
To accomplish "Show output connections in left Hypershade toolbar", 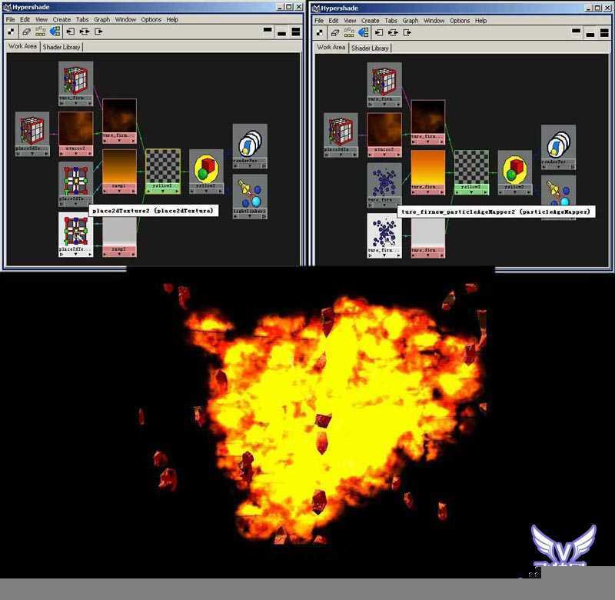I will click(x=98, y=32).
